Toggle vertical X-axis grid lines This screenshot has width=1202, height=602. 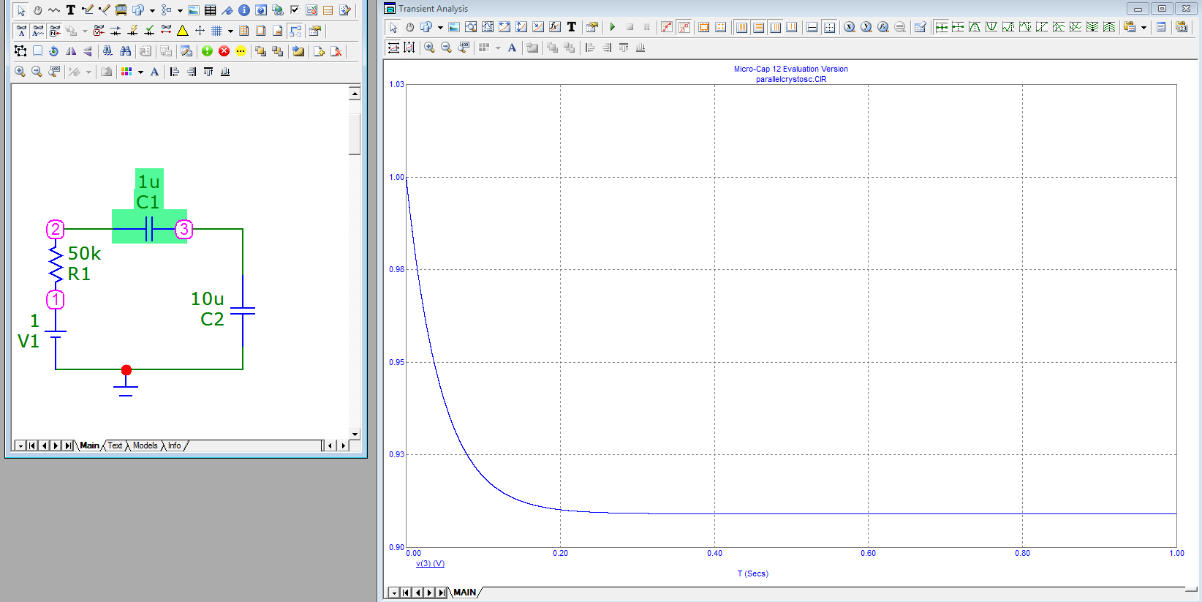coord(741,27)
